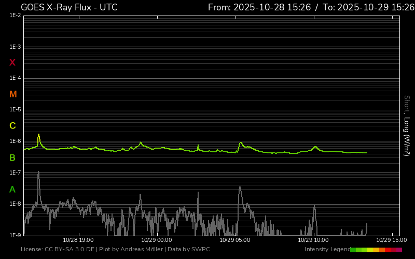Click the 10/29 10:00 time axis label
The image size is (415, 259).
tap(313, 240)
